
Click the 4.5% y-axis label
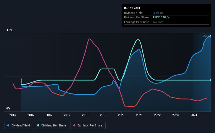[9, 30]
